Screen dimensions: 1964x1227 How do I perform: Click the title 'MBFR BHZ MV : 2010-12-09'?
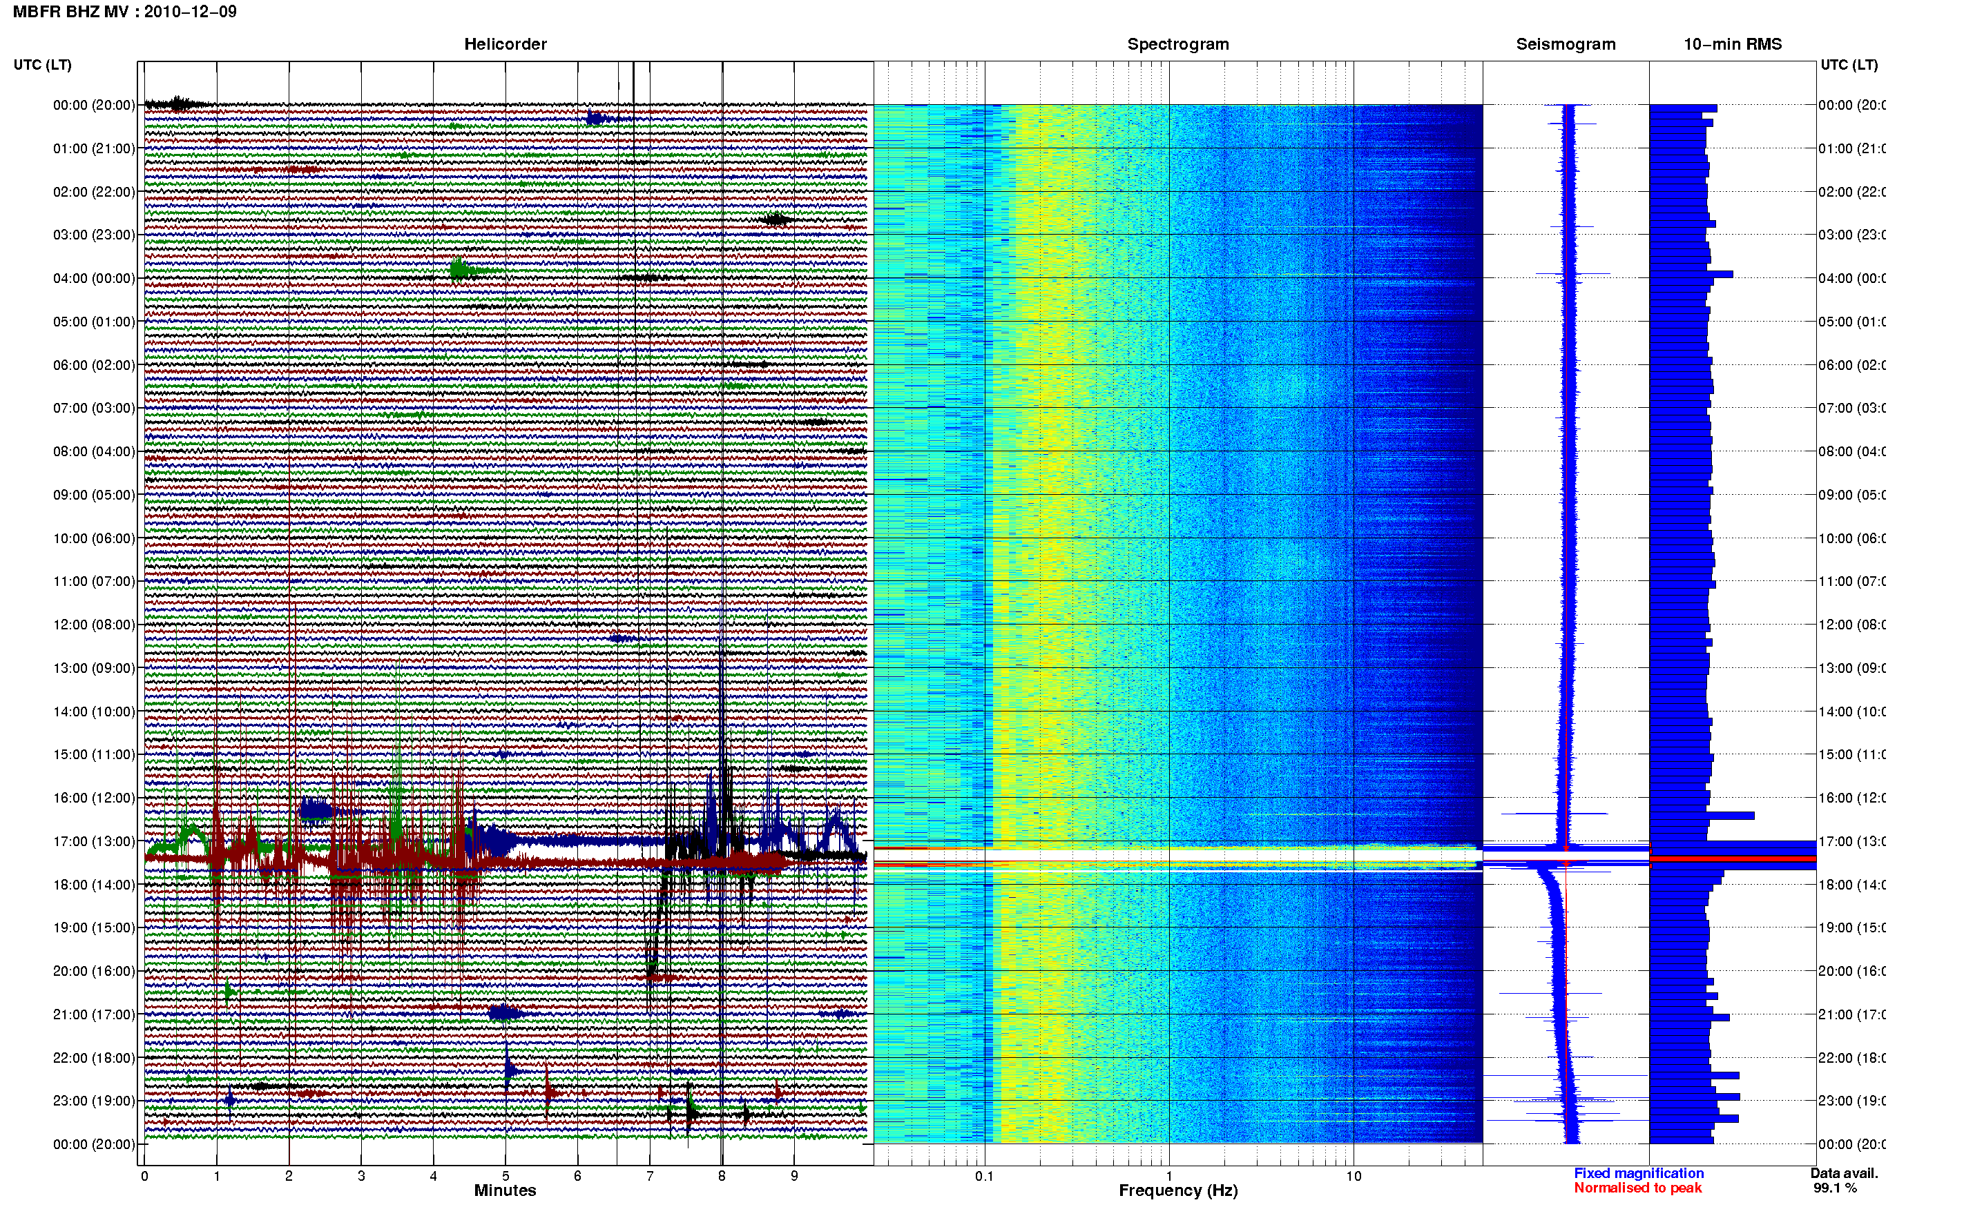pyautogui.click(x=124, y=11)
